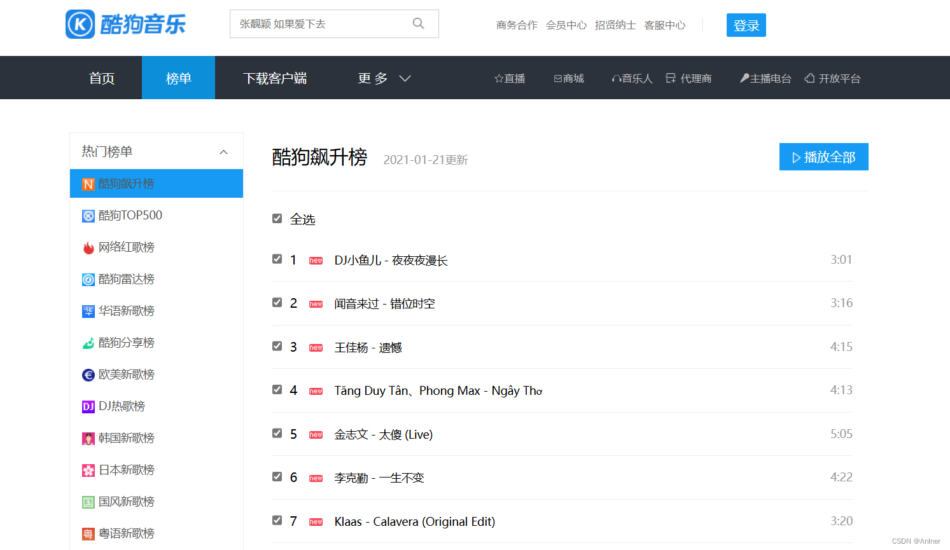
Task: Collapse the 热门榜单 section chevron
Action: coord(223,152)
